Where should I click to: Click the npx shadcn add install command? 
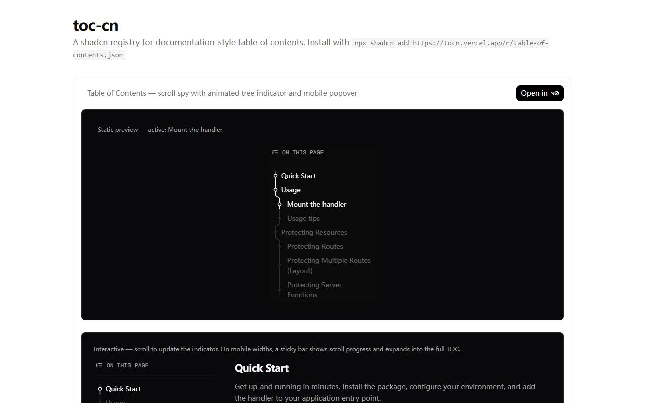coord(310,49)
